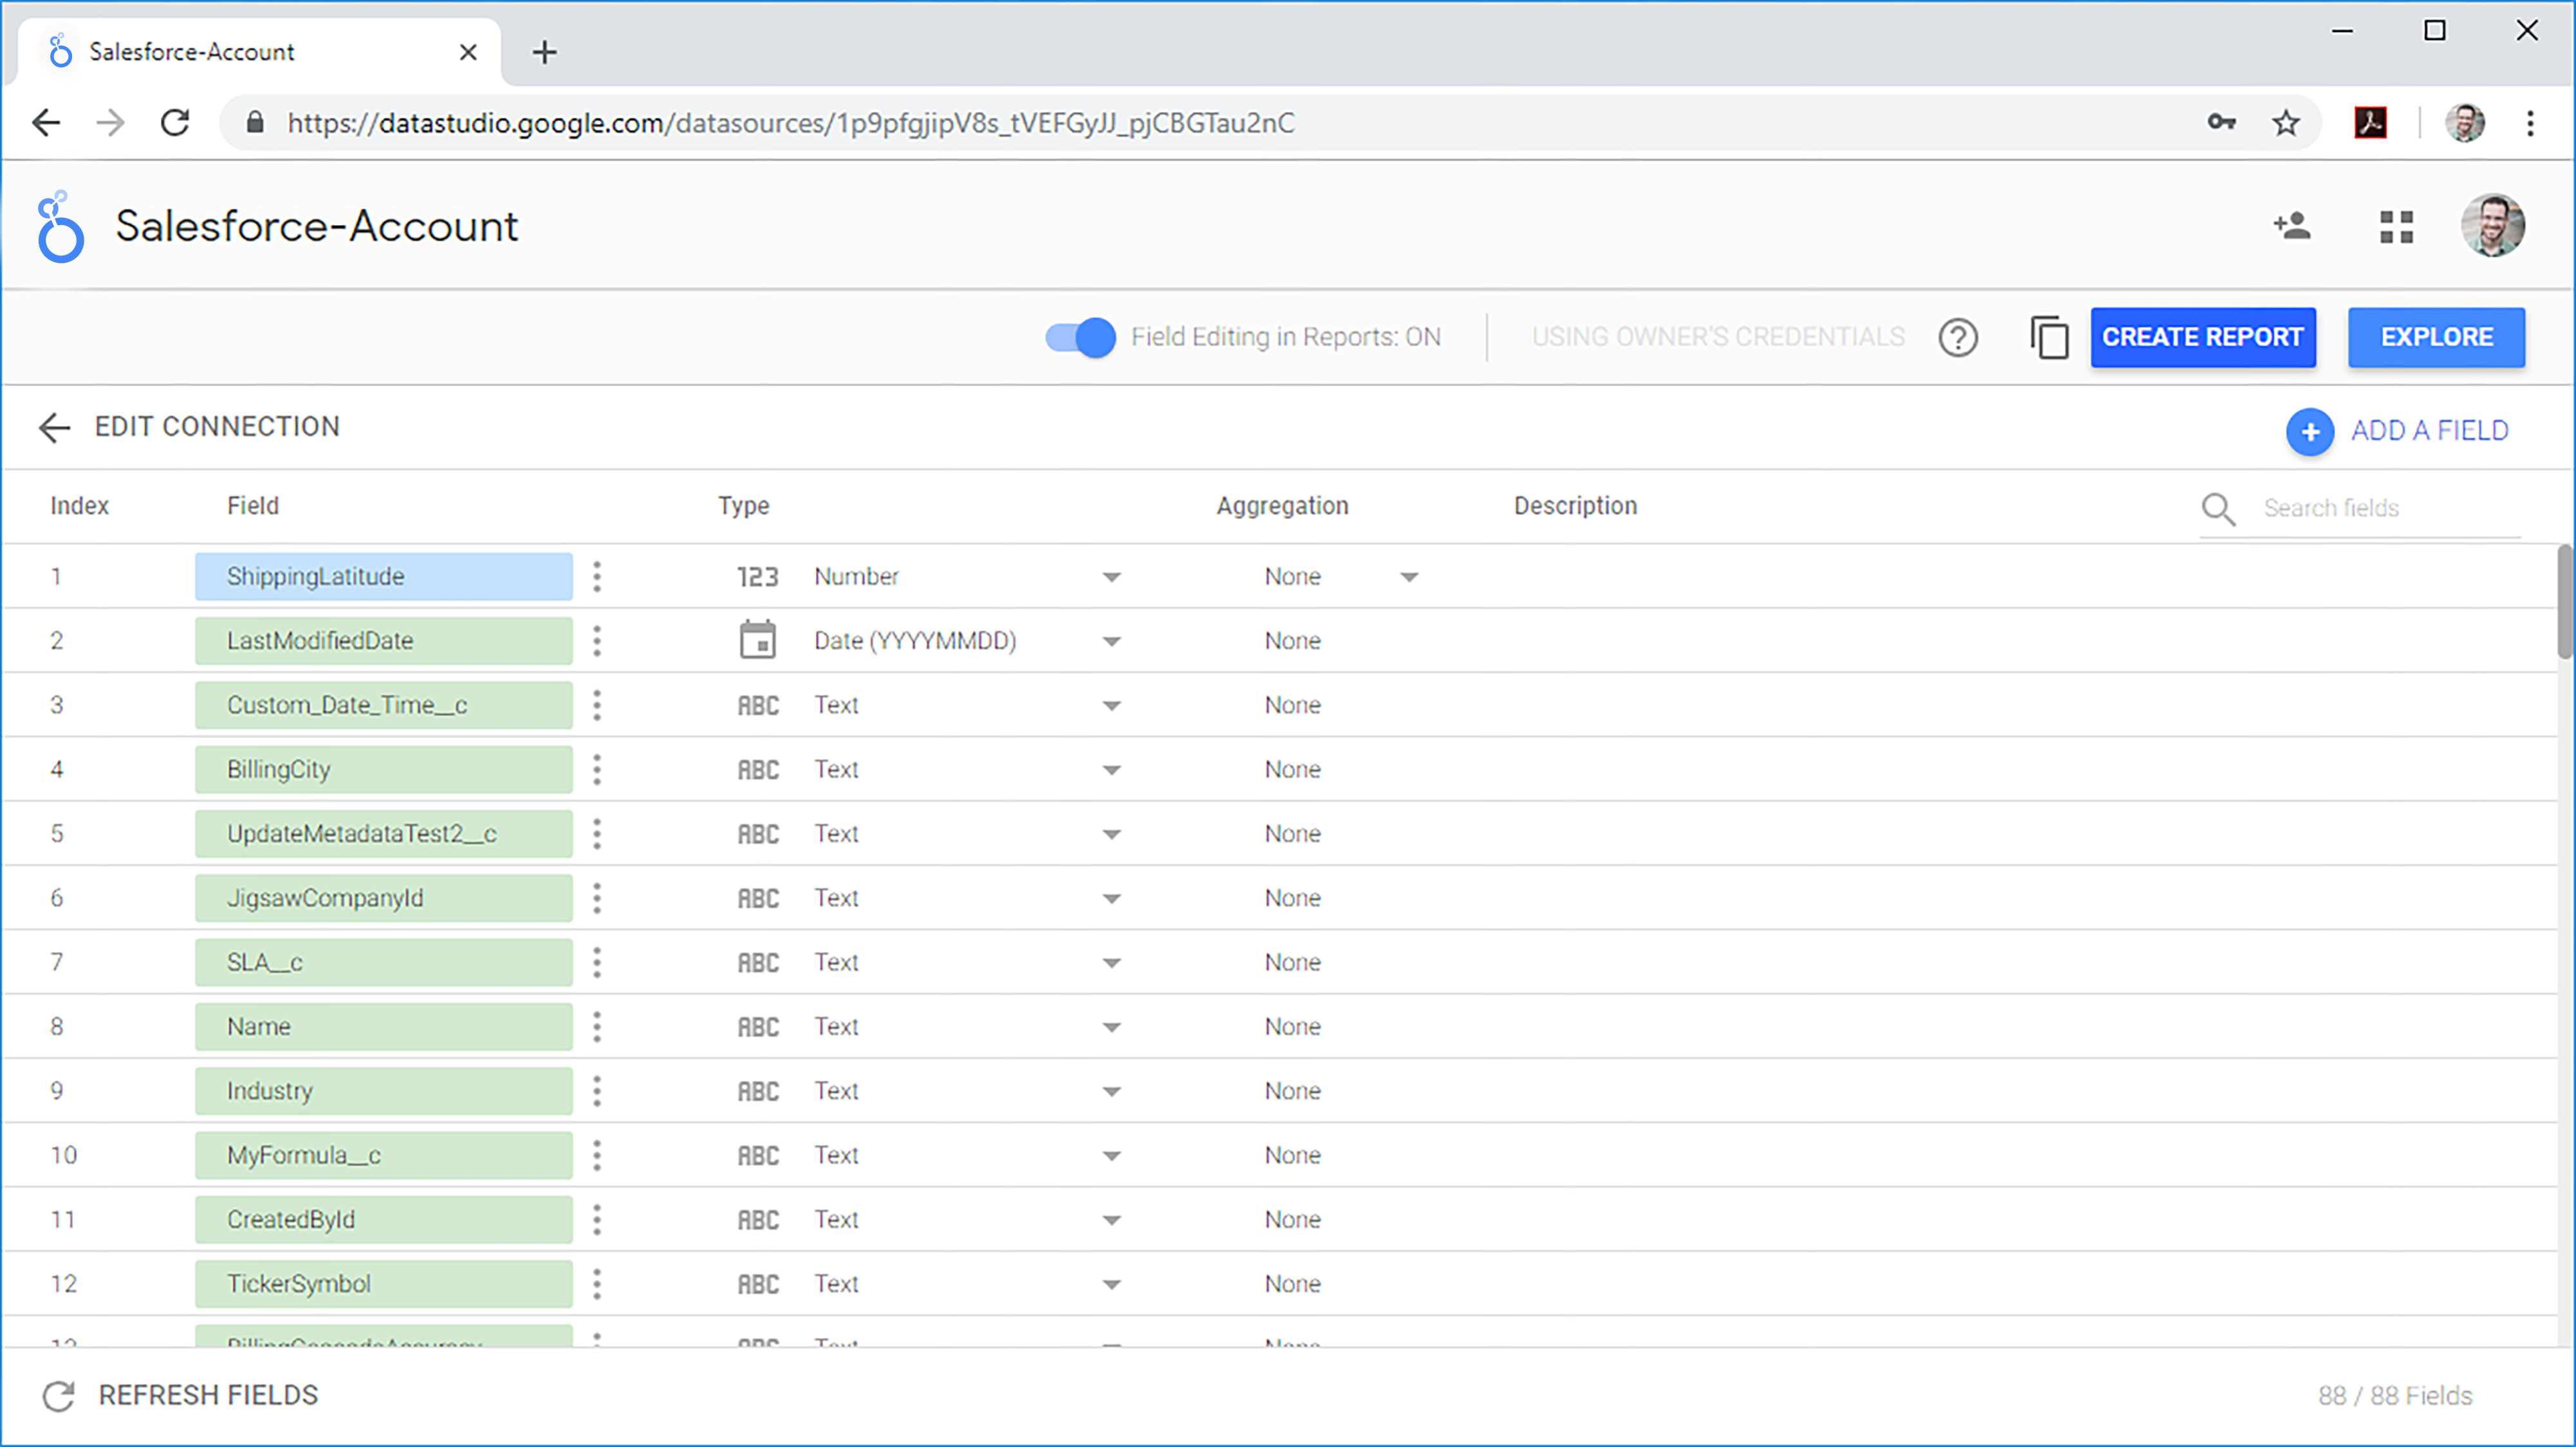2576x1447 pixels.
Task: Click the search magnifier icon above fields
Action: point(2218,509)
